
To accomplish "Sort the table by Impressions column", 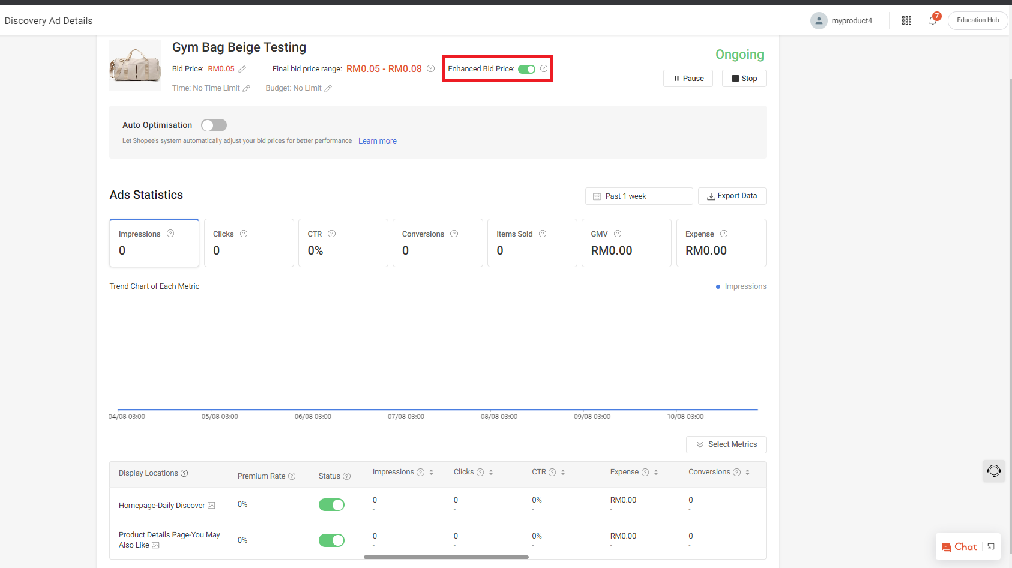I will [431, 472].
